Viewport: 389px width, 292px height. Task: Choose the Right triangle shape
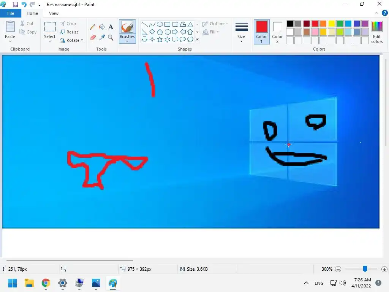click(x=144, y=32)
